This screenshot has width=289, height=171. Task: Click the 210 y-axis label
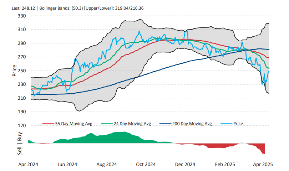[22, 98]
